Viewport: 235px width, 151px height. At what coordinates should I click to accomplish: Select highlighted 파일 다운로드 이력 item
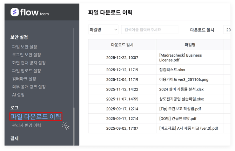36,116
